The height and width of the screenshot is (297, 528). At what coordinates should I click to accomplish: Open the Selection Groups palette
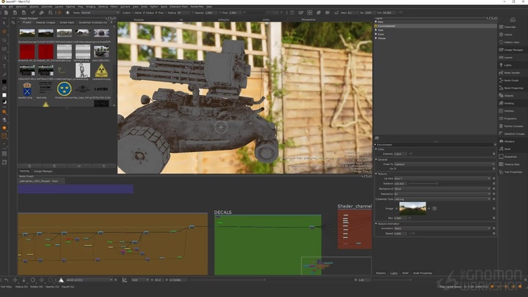coord(514,134)
